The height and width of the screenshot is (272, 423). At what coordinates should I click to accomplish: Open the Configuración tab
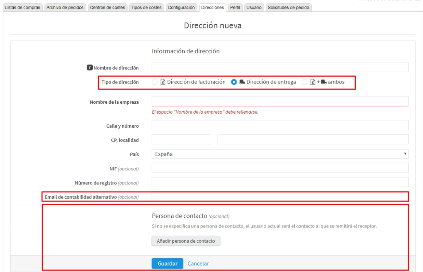pos(181,8)
